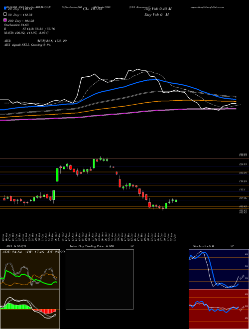249x329 pixels.
Task: Select the "50 Day = 112.93" legend text
Action: tap(20, 14)
